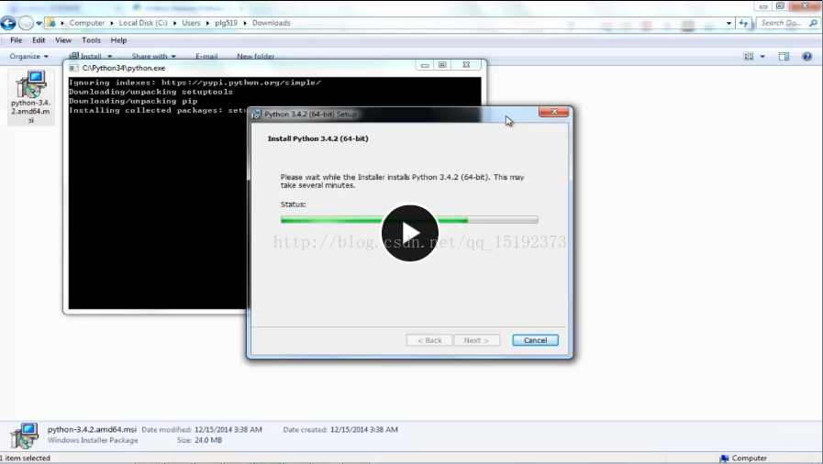Click the refresh button beside address bar
Viewport: 823px width, 464px height.
pyautogui.click(x=743, y=23)
